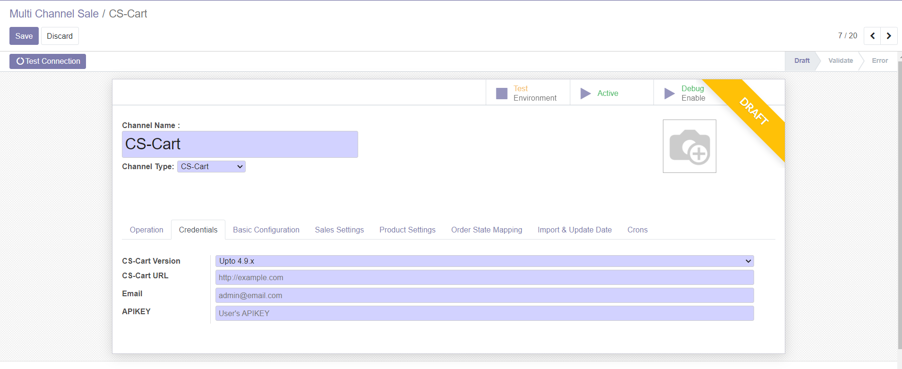Viewport: 902px width, 369px height.
Task: Go to next record arrow
Action: pyautogui.click(x=889, y=36)
